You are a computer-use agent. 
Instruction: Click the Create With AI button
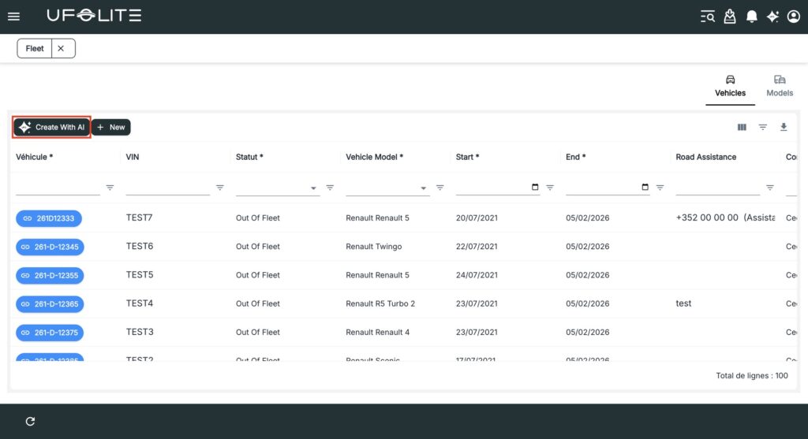click(51, 127)
